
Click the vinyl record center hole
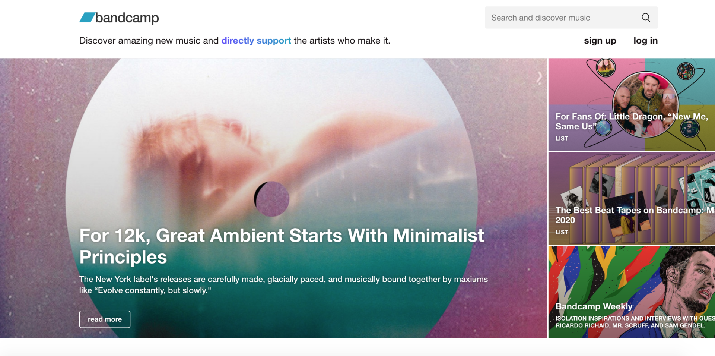(x=272, y=199)
